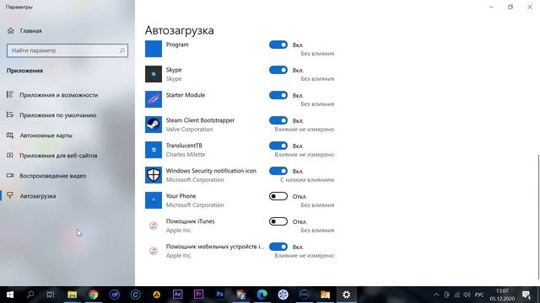Launch Google Chrome from the taskbar
The width and height of the screenshot is (540, 303).
coord(93,295)
